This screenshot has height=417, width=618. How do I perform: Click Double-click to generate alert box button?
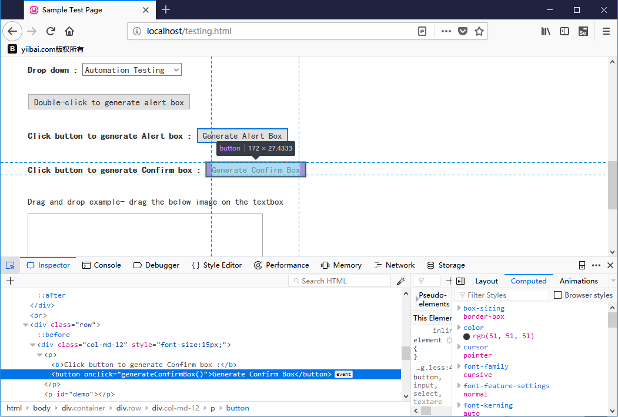pyautogui.click(x=109, y=102)
